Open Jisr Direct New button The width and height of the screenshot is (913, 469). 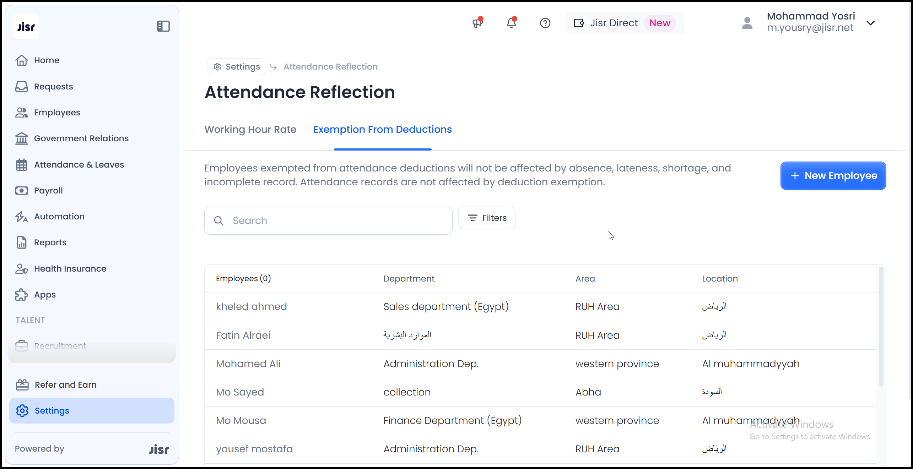click(624, 23)
